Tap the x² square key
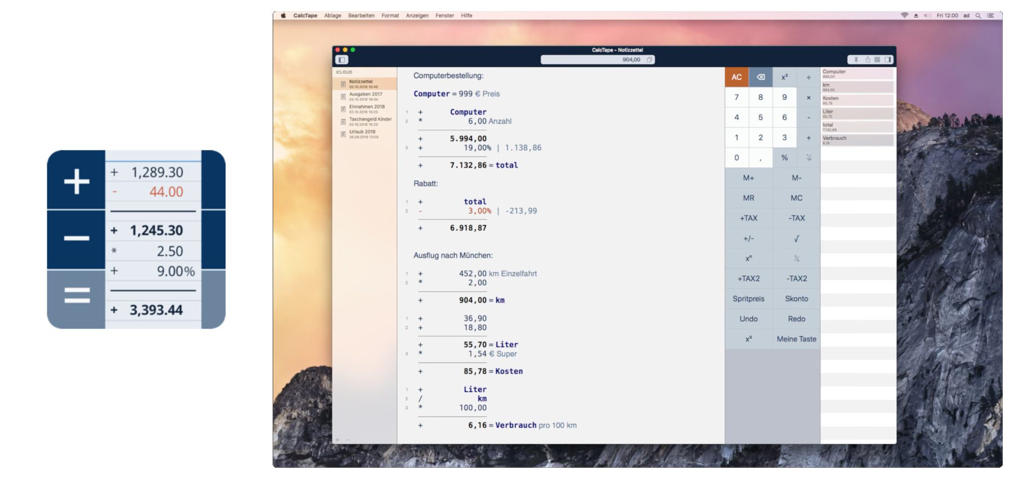Screen dimensions: 1014x479 [785, 77]
